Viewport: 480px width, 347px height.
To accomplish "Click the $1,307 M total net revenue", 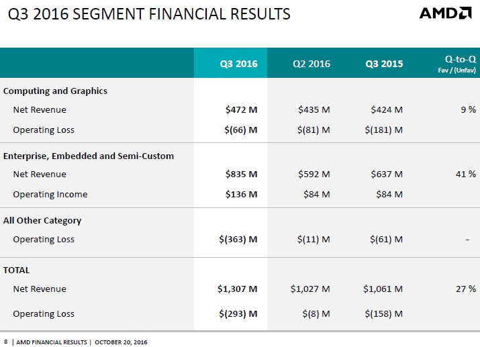I will 237,289.
